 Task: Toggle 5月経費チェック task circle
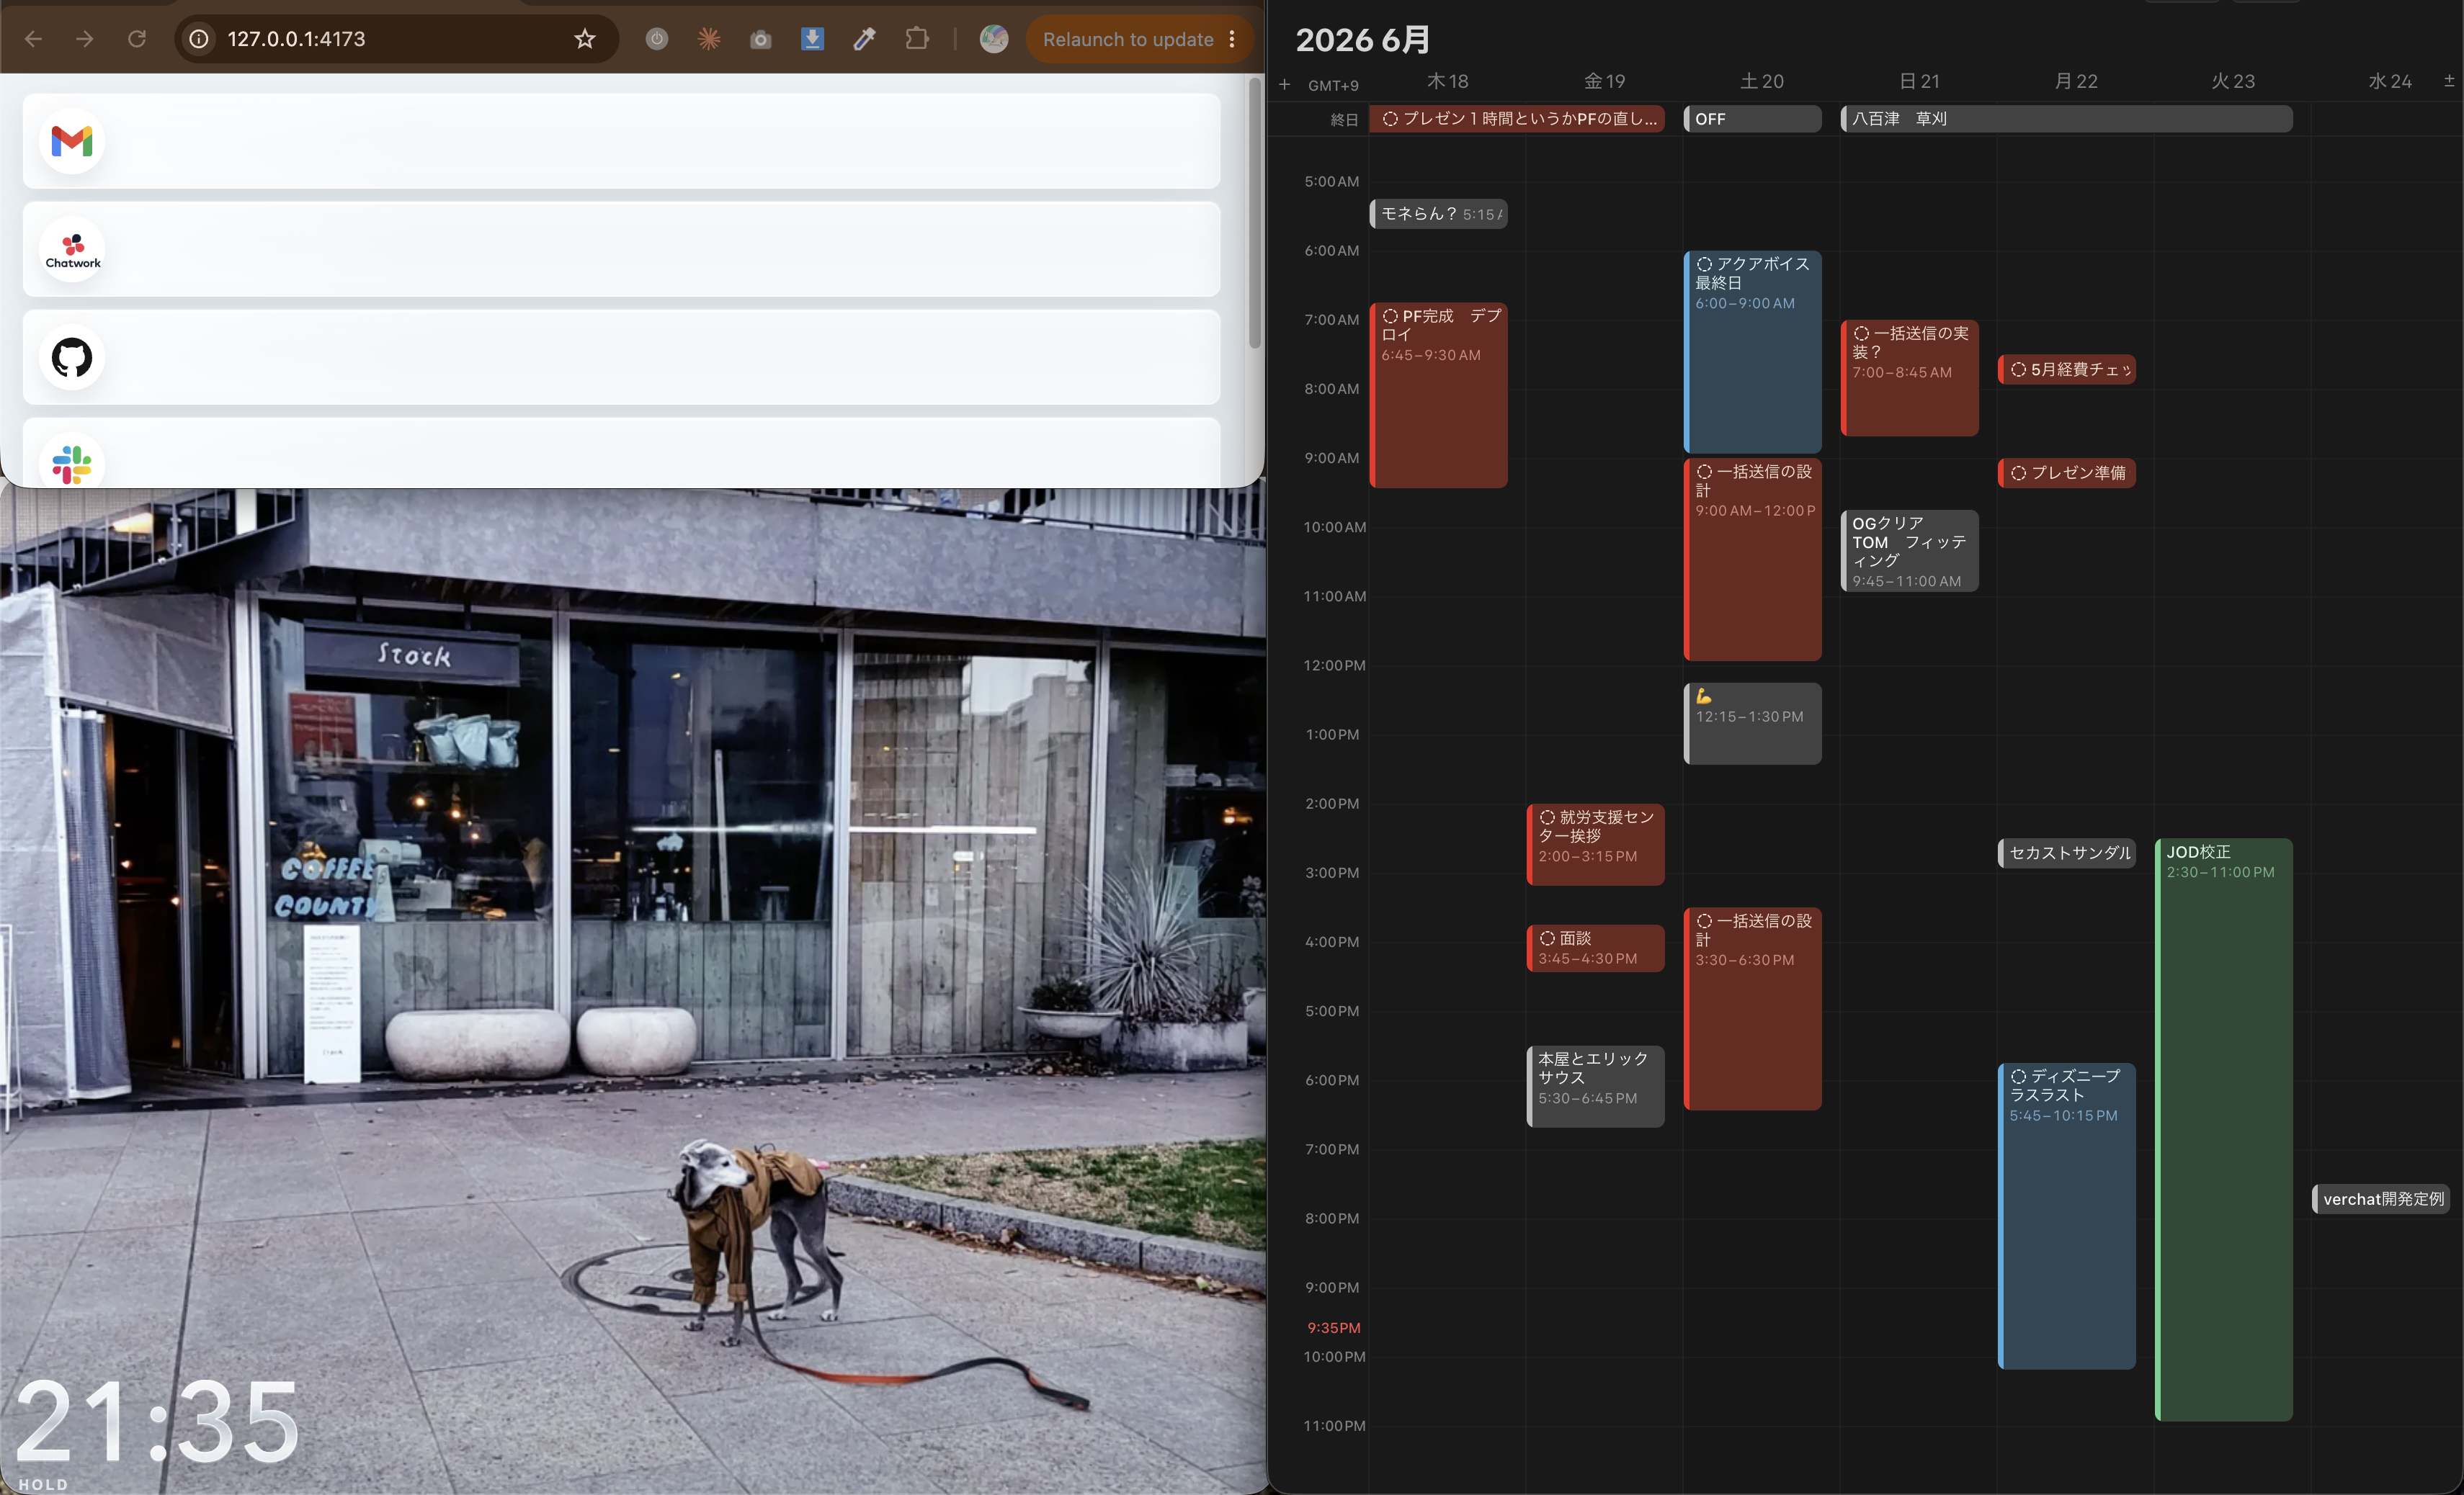[2018, 369]
